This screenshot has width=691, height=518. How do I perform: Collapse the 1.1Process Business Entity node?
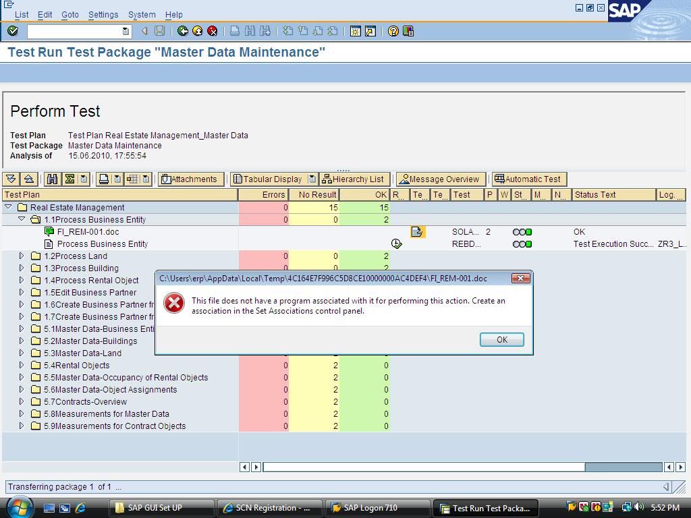coord(22,219)
